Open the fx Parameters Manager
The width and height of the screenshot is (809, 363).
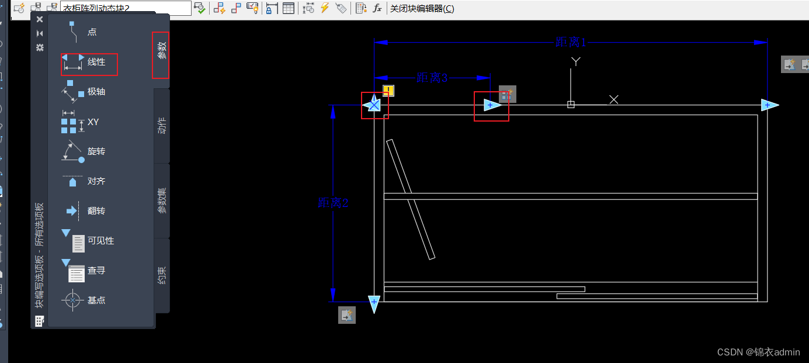377,8
